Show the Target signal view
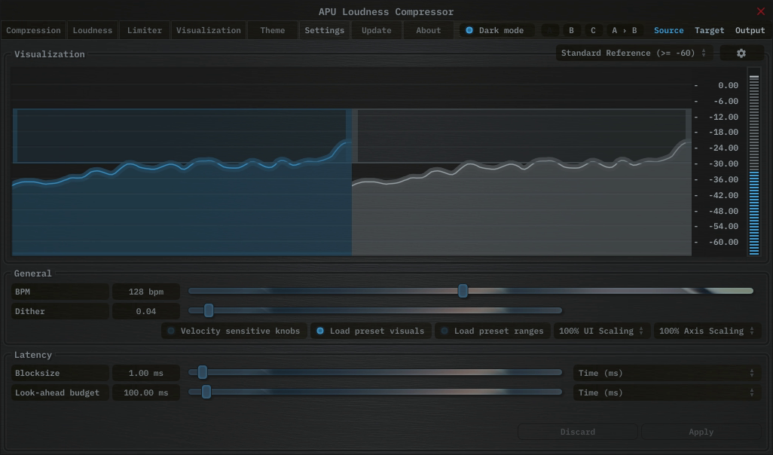Screen dimensions: 773x455 (709, 31)
